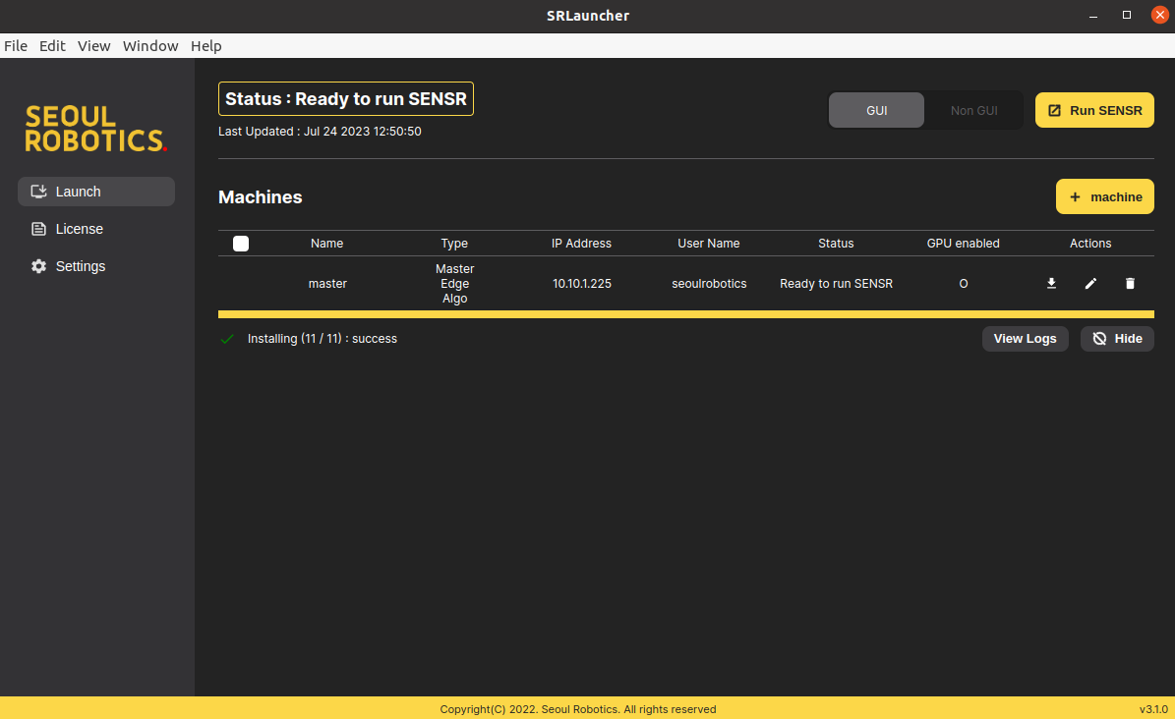Click the Last Updated timestamp text
1175x719 pixels.
(320, 131)
